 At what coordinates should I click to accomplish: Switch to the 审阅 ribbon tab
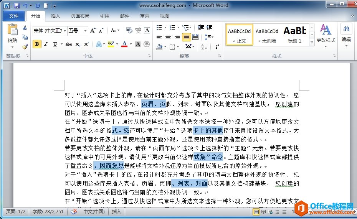coord(145,16)
